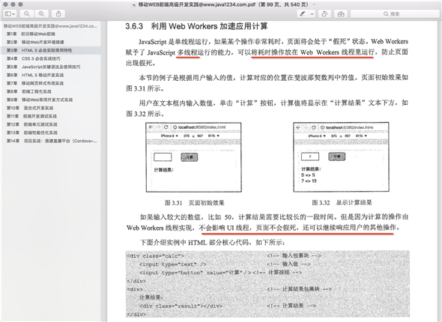Open chapter 5 JavaScript outline entry

(43, 67)
